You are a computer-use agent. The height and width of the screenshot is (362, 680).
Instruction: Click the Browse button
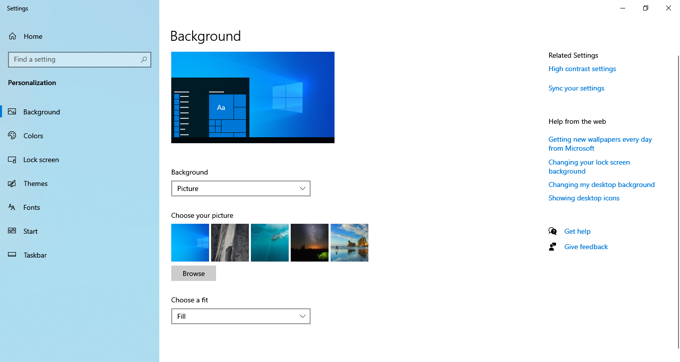coord(194,273)
